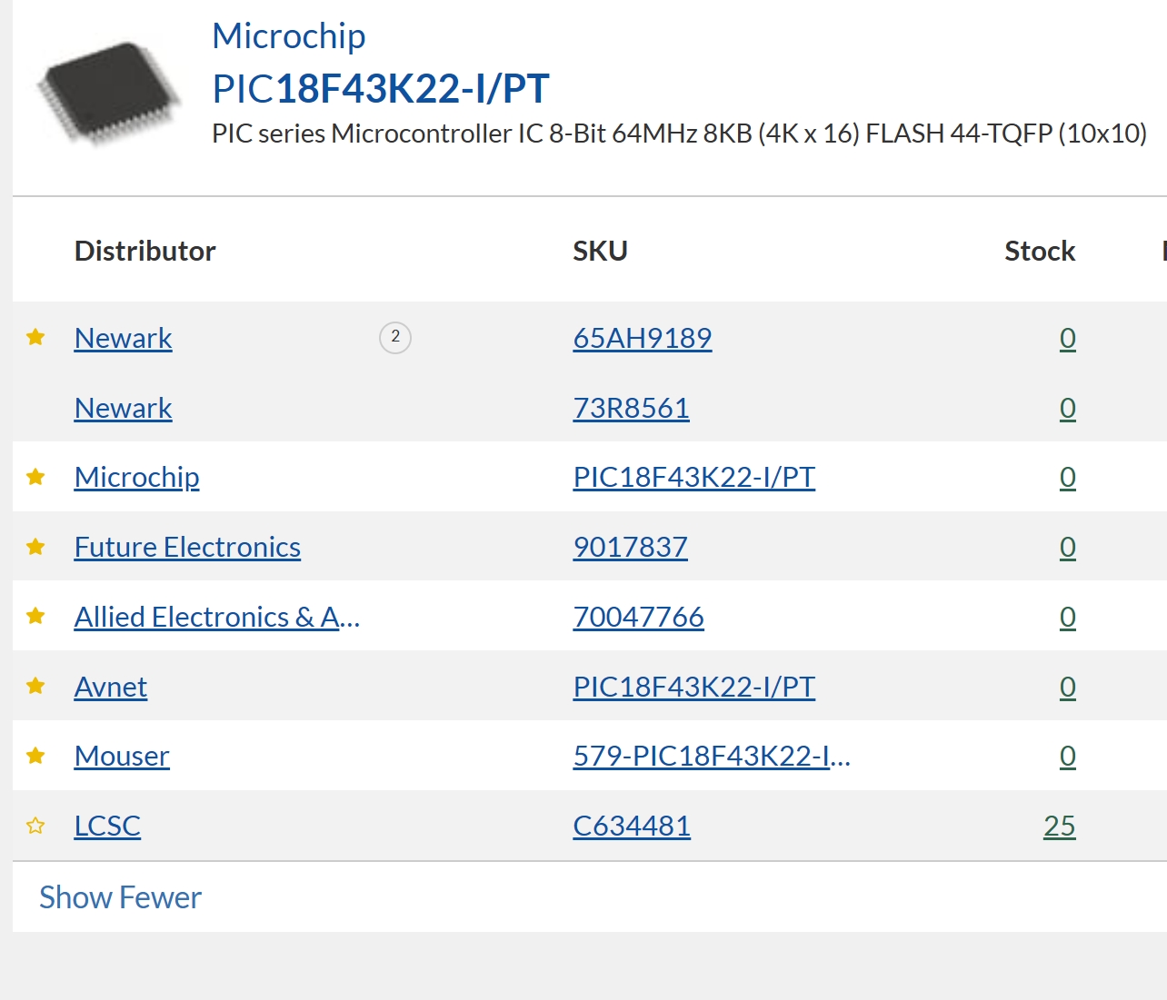Open SKU 9017837 link

630,547
